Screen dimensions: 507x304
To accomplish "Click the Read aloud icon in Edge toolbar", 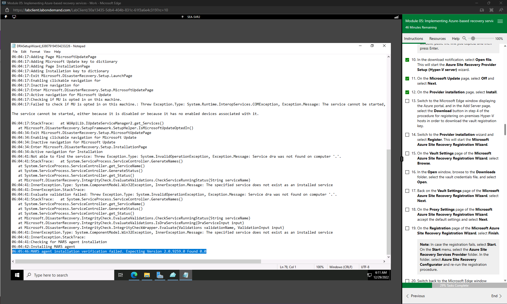I will 501,10.
